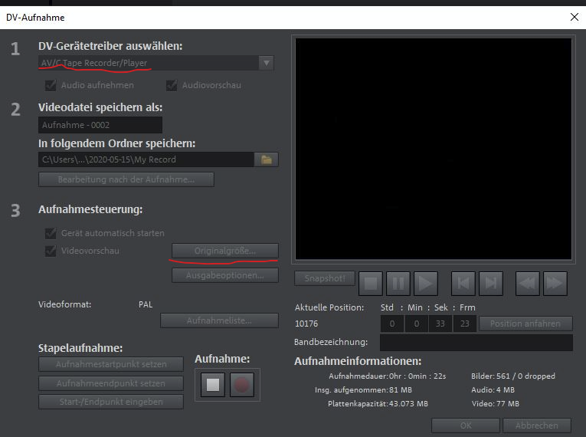Click the Video: 77 MB text
This screenshot has width=586, height=437.
(495, 404)
